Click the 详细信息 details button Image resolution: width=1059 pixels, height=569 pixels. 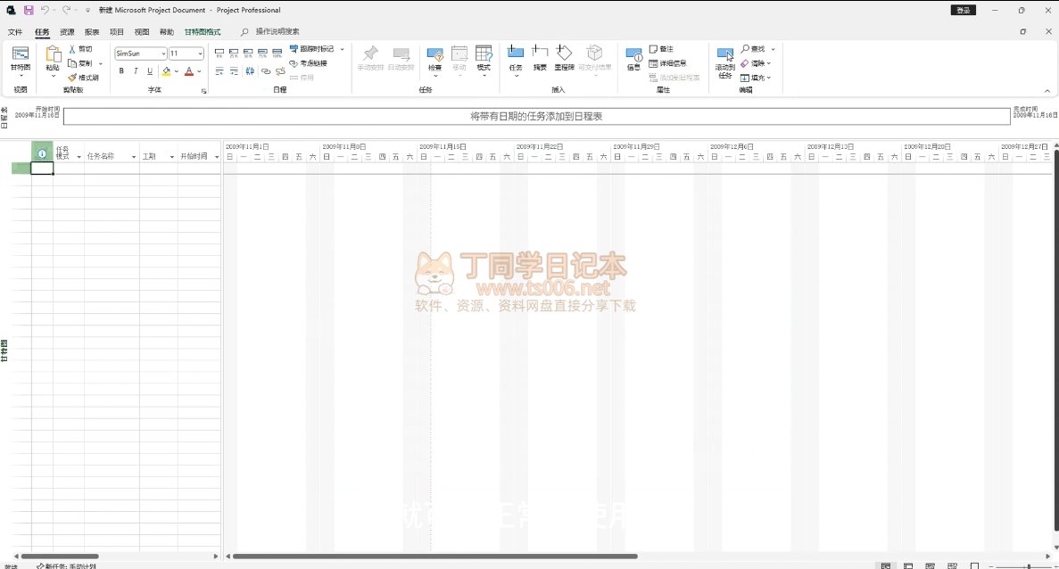[x=667, y=63]
